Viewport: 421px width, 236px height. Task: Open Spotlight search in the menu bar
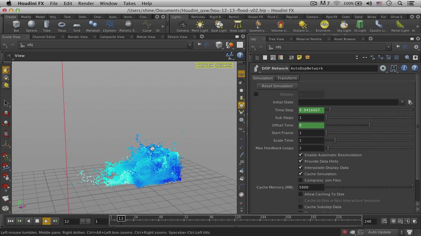click(400, 3)
